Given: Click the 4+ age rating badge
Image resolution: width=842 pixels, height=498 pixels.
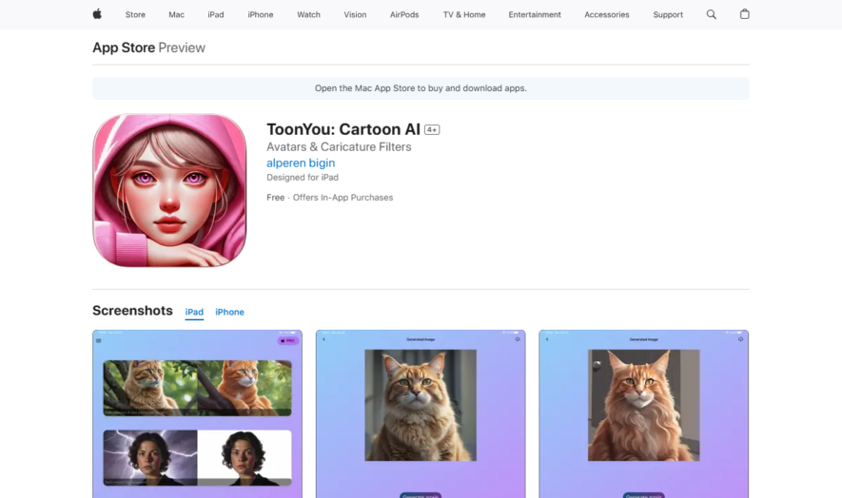Looking at the screenshot, I should (x=432, y=129).
